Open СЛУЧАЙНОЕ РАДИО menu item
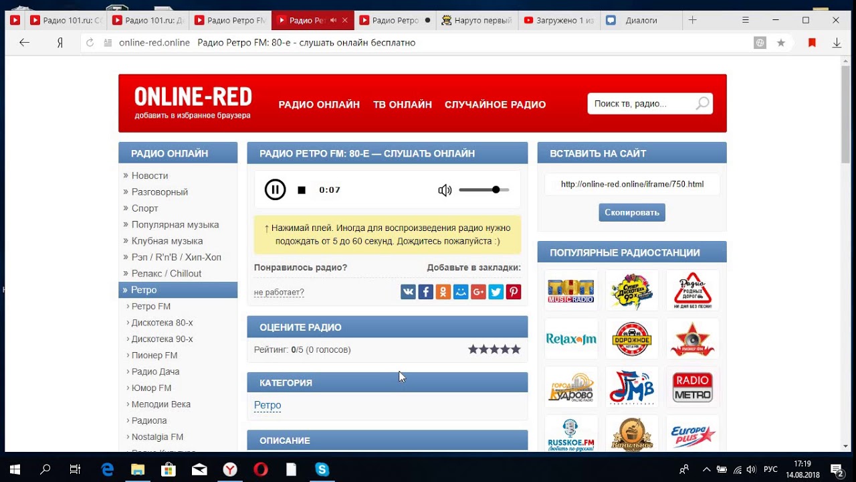This screenshot has width=856, height=482. 495,104
